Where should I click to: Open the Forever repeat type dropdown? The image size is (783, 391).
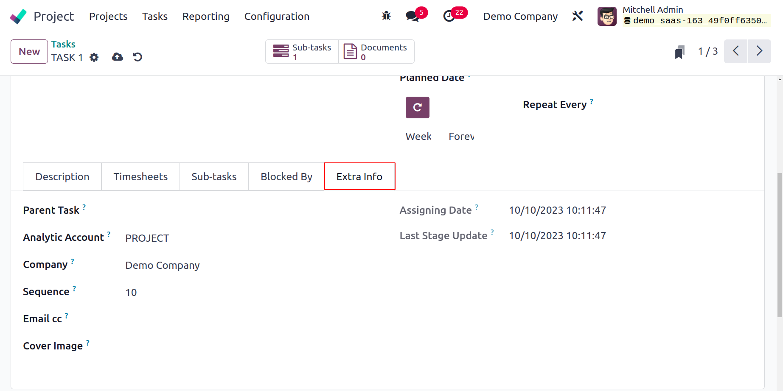[x=461, y=137]
